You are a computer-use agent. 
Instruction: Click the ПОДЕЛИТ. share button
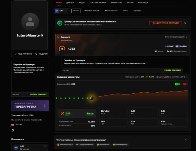[x=41, y=54]
